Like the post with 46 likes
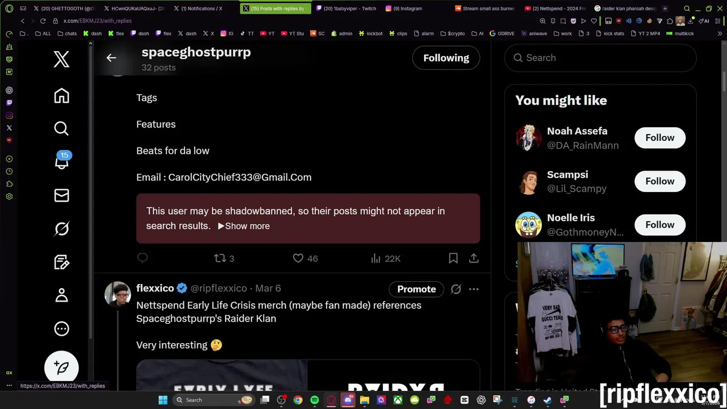 (305, 258)
